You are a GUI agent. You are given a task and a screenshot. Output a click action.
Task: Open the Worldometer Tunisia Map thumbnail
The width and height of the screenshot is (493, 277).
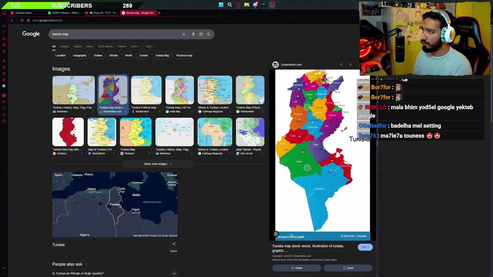250,90
